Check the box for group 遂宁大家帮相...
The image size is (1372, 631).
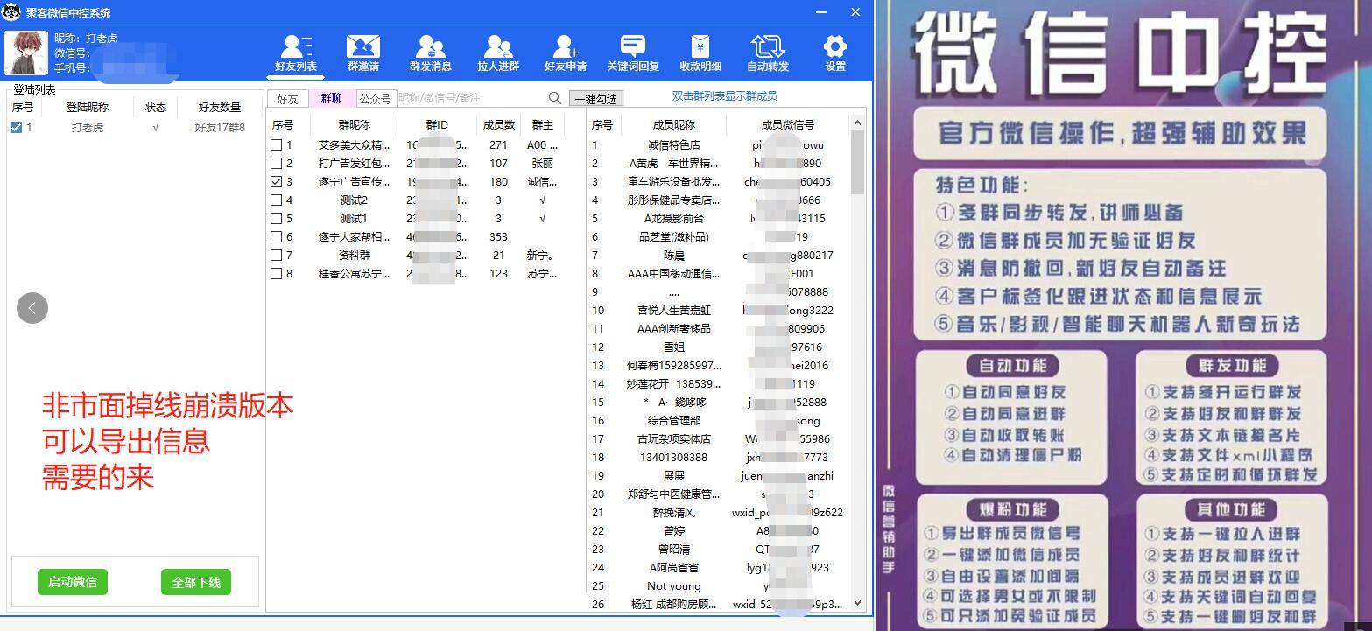(x=277, y=237)
